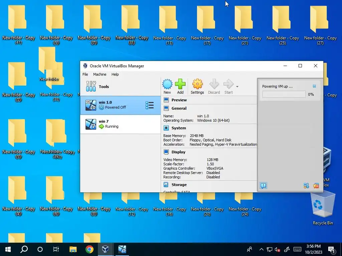Select the win 1.0 virtual machine
The height and width of the screenshot is (256, 342).
(120, 105)
